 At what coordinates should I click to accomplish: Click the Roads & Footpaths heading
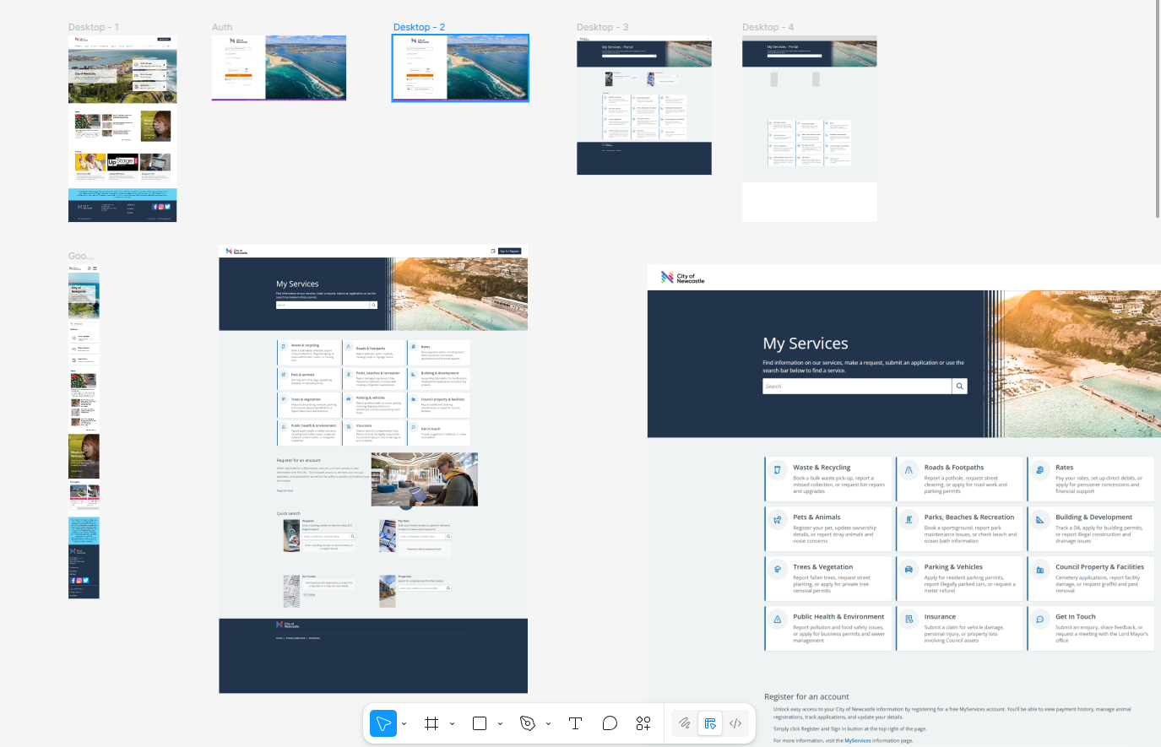coord(954,467)
